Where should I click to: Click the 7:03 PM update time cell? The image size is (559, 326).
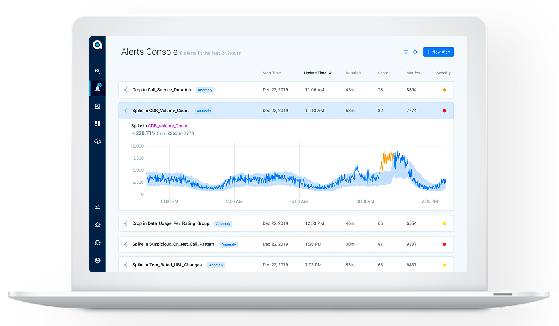click(313, 265)
